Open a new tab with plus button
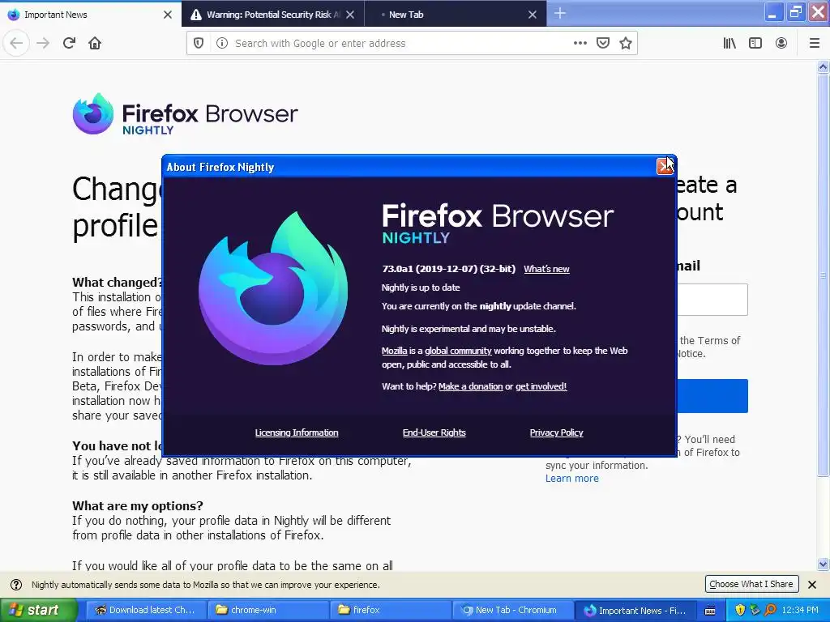The width and height of the screenshot is (830, 622). [560, 14]
